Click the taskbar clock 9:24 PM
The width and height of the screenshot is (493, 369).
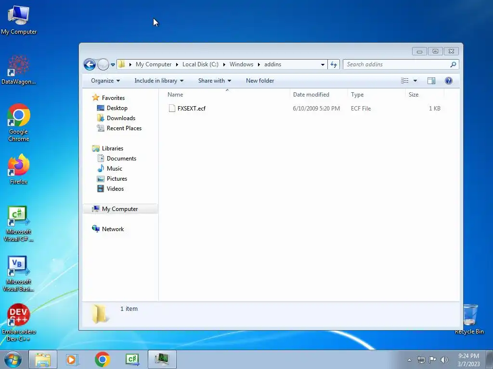468,356
